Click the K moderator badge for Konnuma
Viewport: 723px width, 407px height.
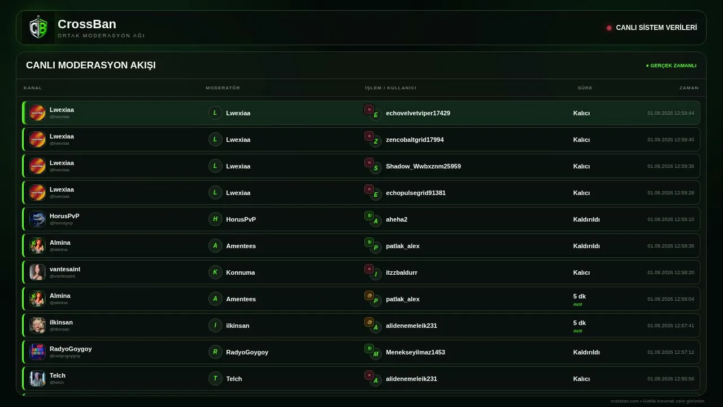(x=215, y=272)
